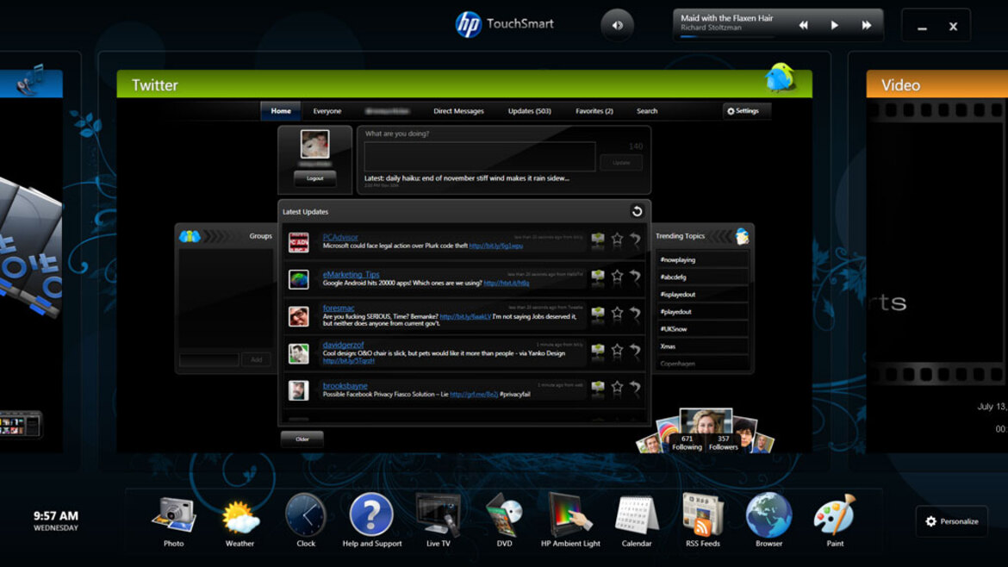This screenshot has height=567, width=1008.
Task: Load Older tweets
Action: (302, 439)
